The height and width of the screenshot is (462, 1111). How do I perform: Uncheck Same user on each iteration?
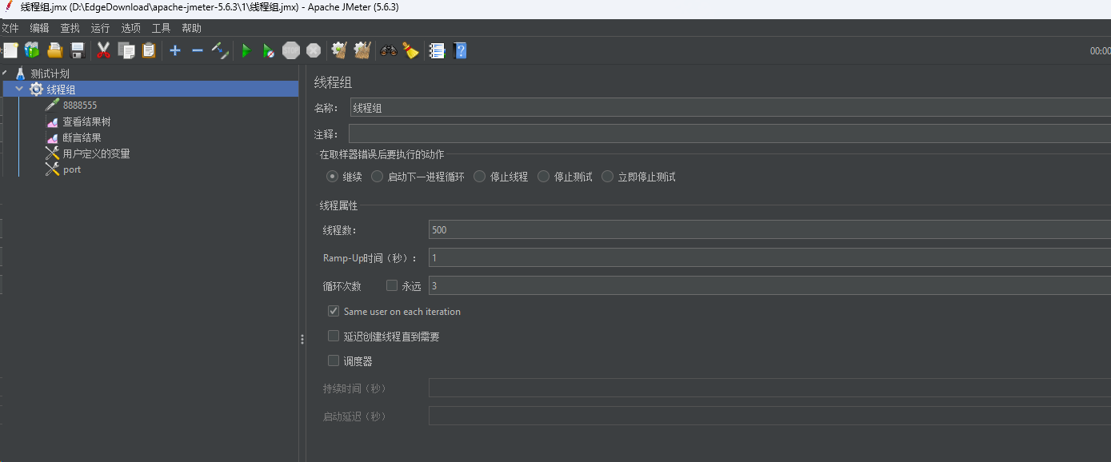(x=334, y=311)
